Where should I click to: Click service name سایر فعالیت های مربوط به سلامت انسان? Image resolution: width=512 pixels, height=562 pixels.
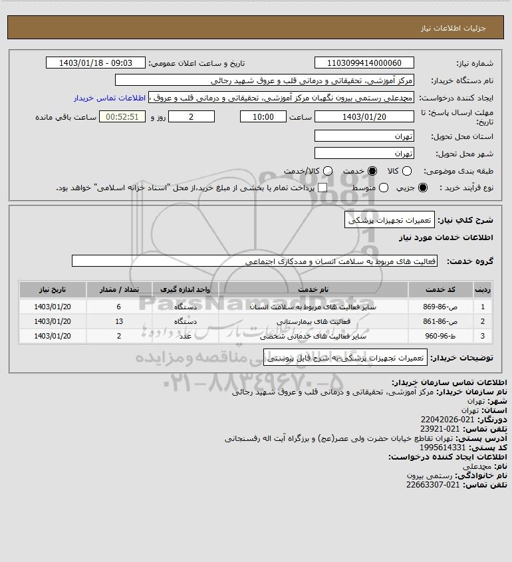coord(313,307)
